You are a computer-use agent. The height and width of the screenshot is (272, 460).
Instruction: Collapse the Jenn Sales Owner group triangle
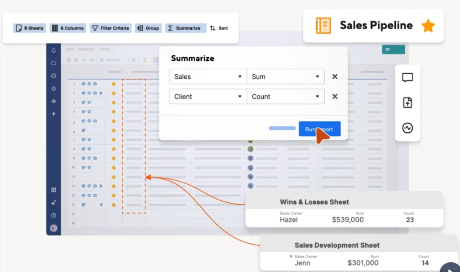click(x=291, y=256)
